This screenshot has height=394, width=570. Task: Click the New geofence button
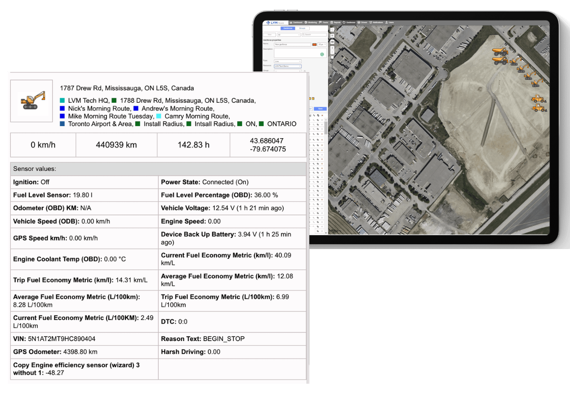pyautogui.click(x=269, y=35)
